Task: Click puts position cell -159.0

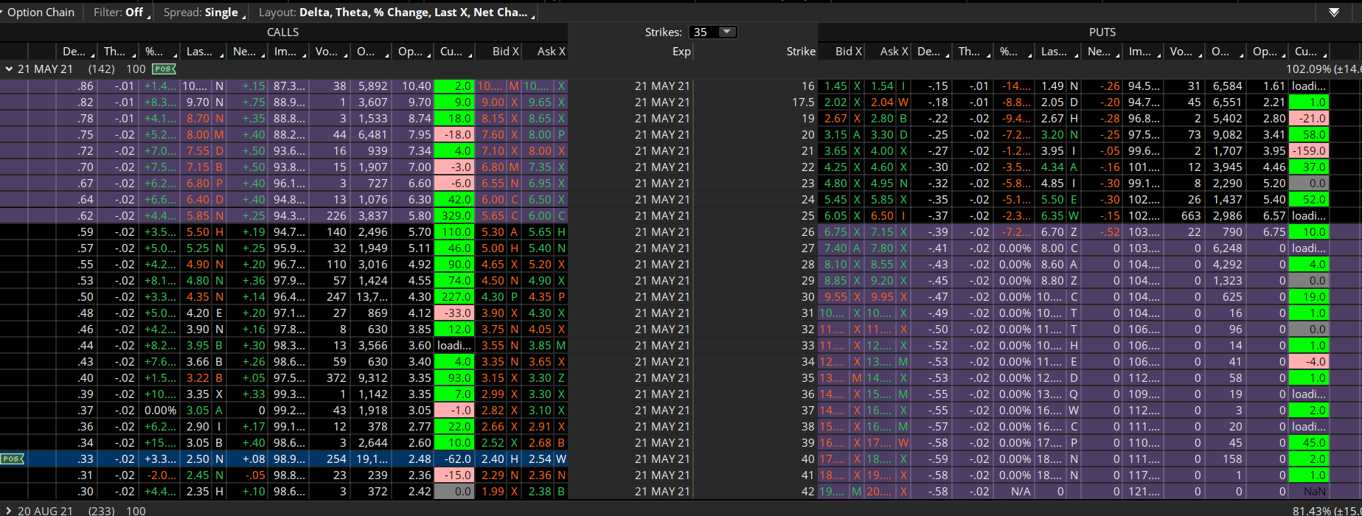Action: pyautogui.click(x=1309, y=151)
